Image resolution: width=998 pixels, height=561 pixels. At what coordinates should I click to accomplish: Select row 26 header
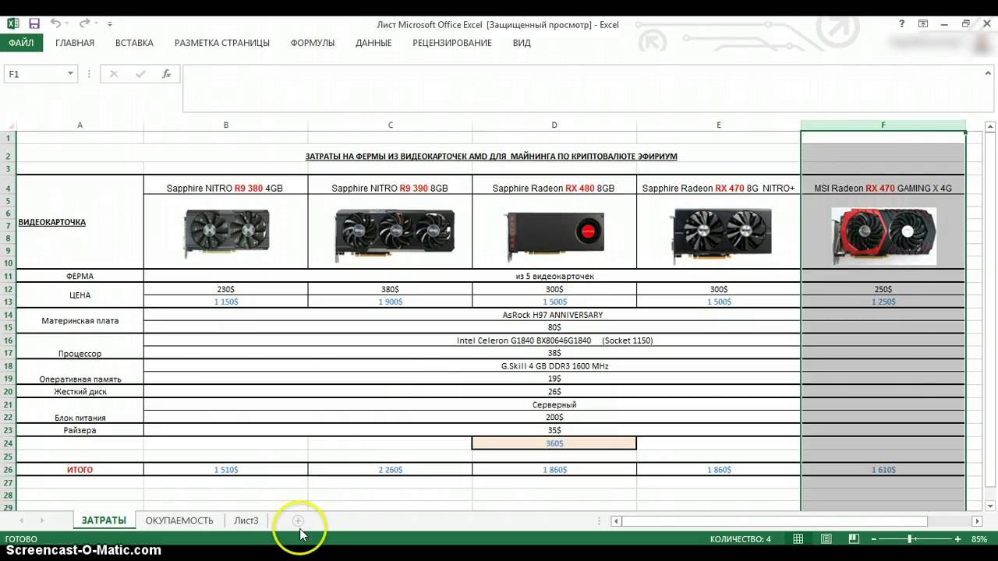pyautogui.click(x=8, y=470)
